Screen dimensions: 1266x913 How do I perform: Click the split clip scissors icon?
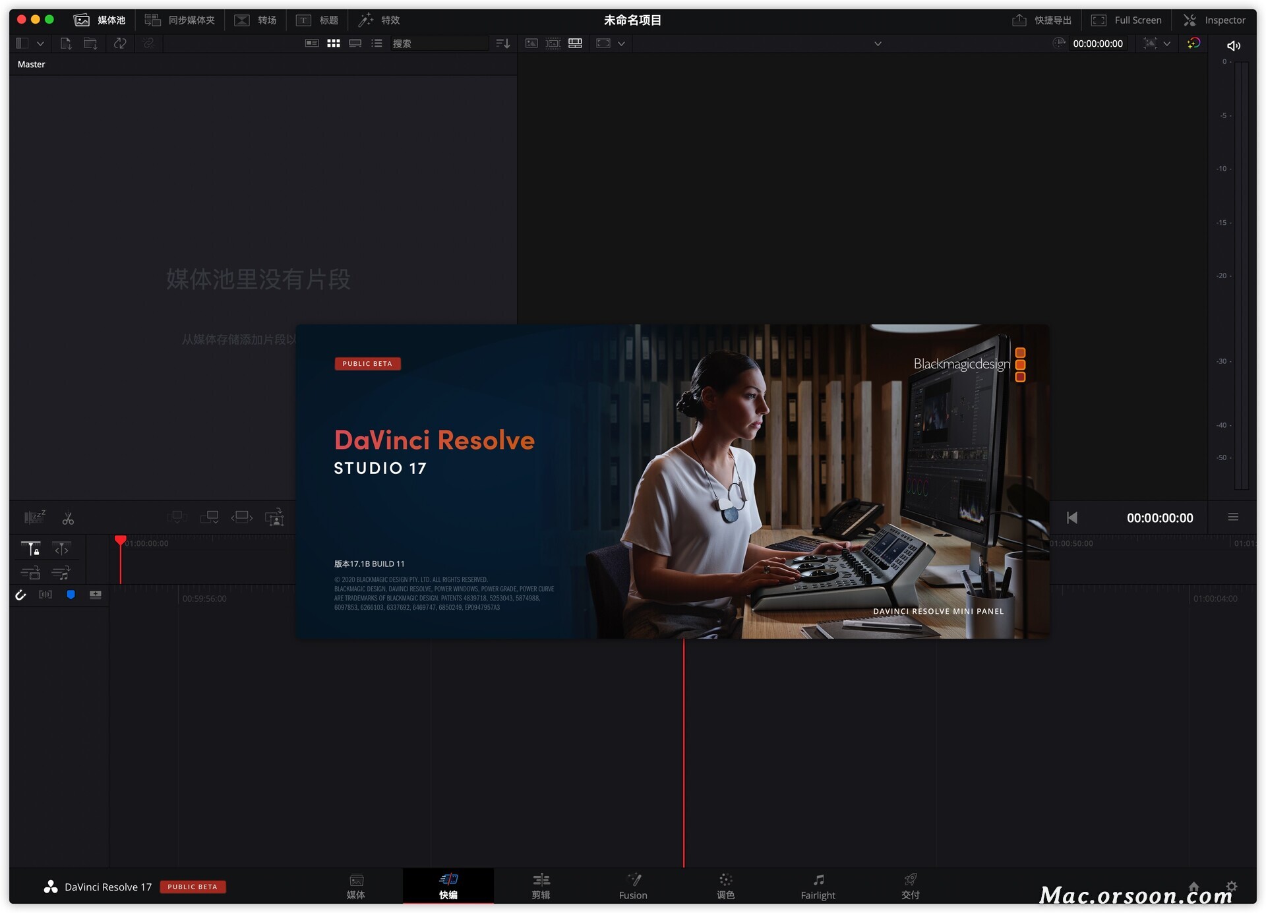(68, 519)
